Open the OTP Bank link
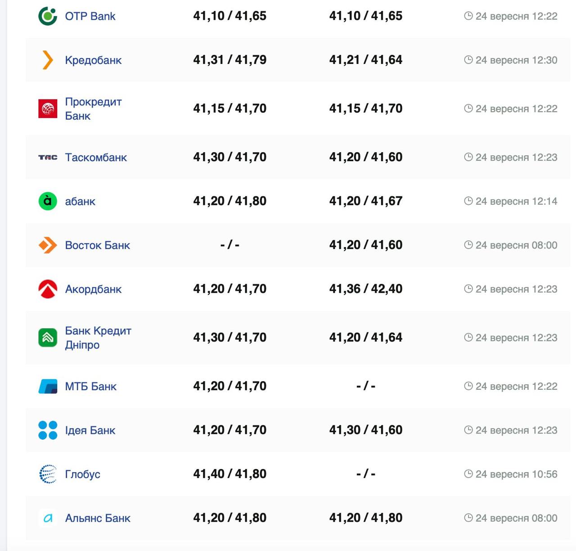The image size is (576, 551). point(90,16)
